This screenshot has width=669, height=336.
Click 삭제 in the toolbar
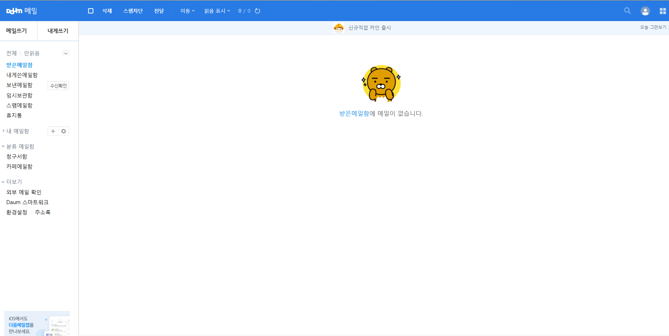tap(107, 11)
